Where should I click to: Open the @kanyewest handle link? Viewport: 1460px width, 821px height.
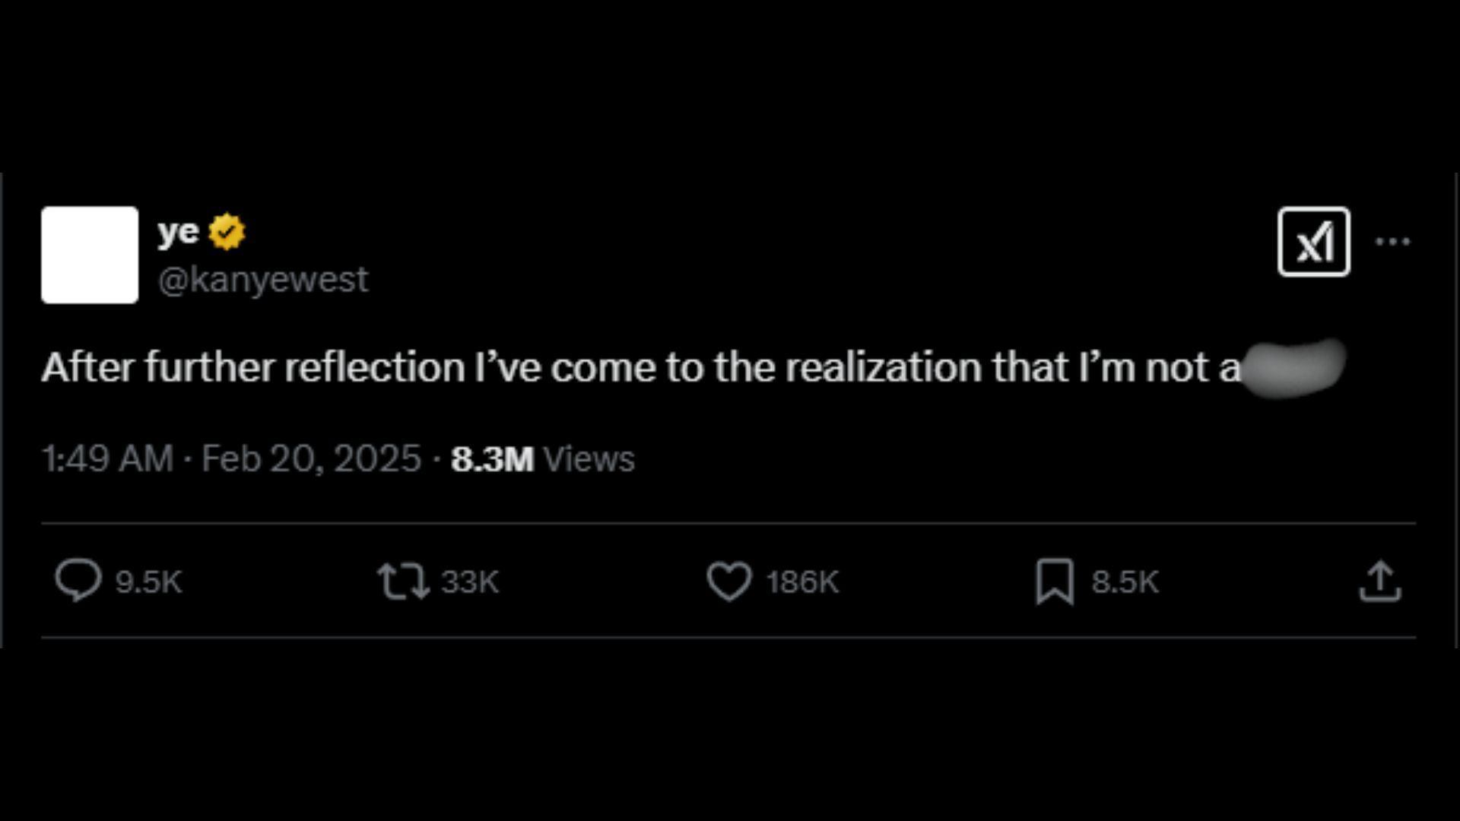pos(263,280)
